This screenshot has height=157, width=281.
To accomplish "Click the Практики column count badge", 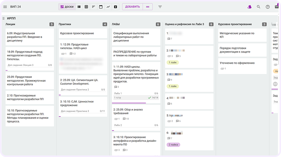I will click(x=105, y=24).
